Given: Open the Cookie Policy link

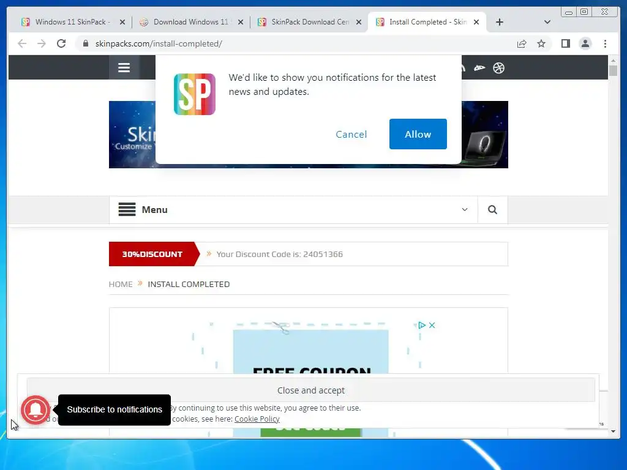Looking at the screenshot, I should point(257,419).
